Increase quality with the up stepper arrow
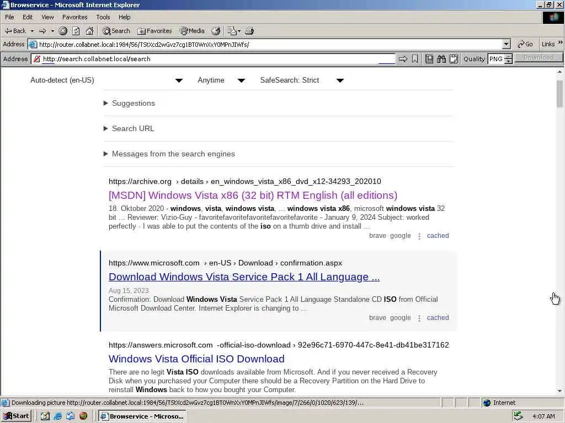 [x=508, y=57]
